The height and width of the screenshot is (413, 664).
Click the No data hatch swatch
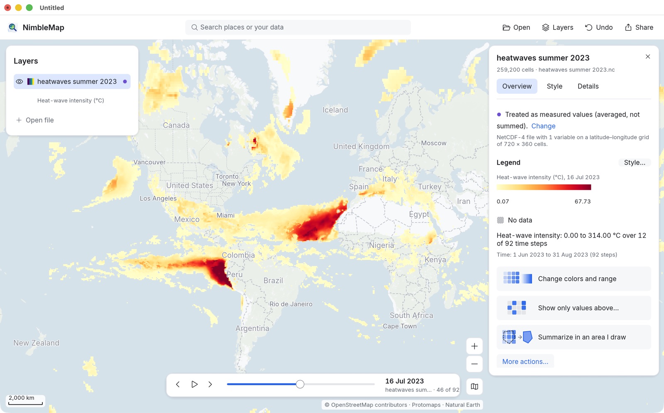click(500, 220)
